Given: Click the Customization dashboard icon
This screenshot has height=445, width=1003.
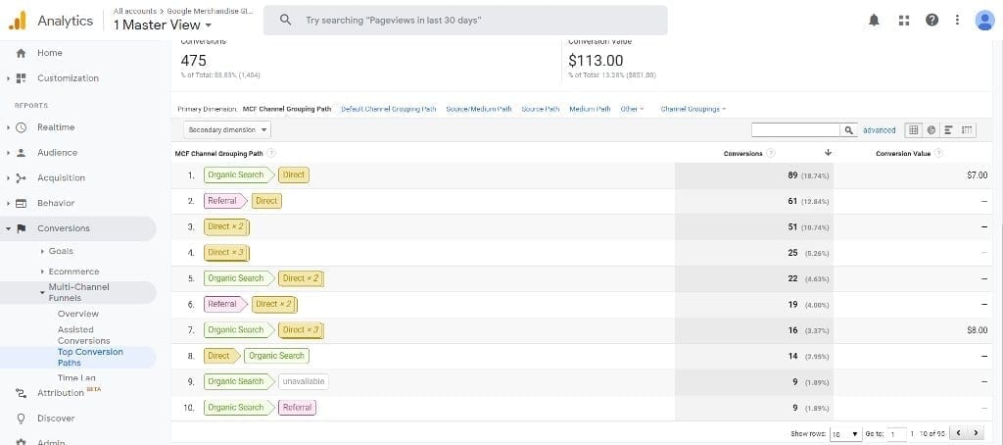Looking at the screenshot, I should [x=22, y=78].
